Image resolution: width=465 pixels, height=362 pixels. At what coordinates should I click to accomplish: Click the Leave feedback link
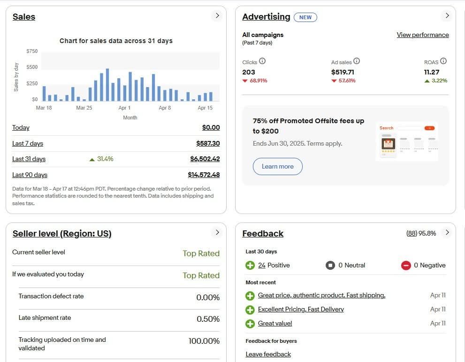268,354
